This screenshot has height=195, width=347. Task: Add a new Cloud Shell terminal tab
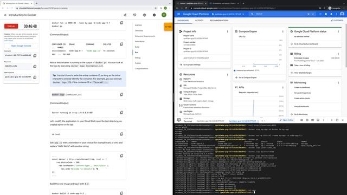click(x=262, y=121)
